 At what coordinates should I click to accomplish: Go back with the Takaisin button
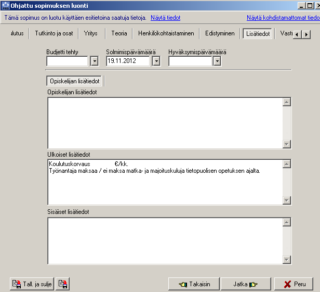tap(194, 284)
